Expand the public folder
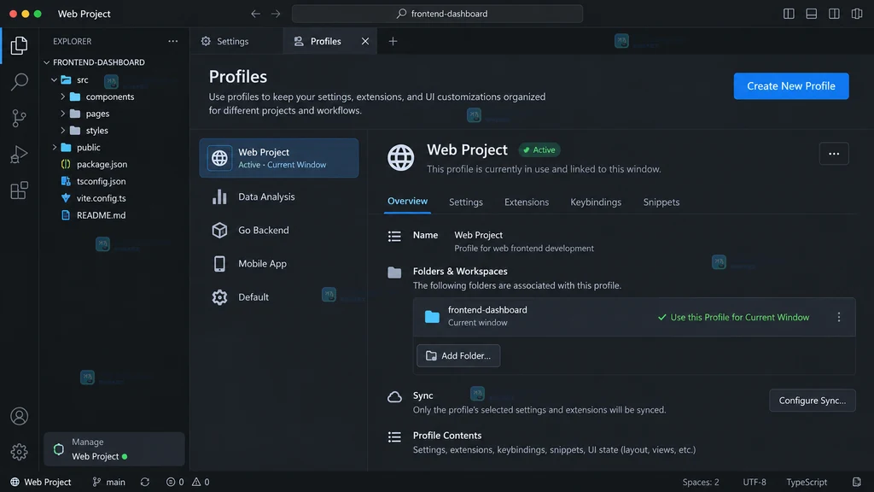This screenshot has height=492, width=874. tap(54, 147)
